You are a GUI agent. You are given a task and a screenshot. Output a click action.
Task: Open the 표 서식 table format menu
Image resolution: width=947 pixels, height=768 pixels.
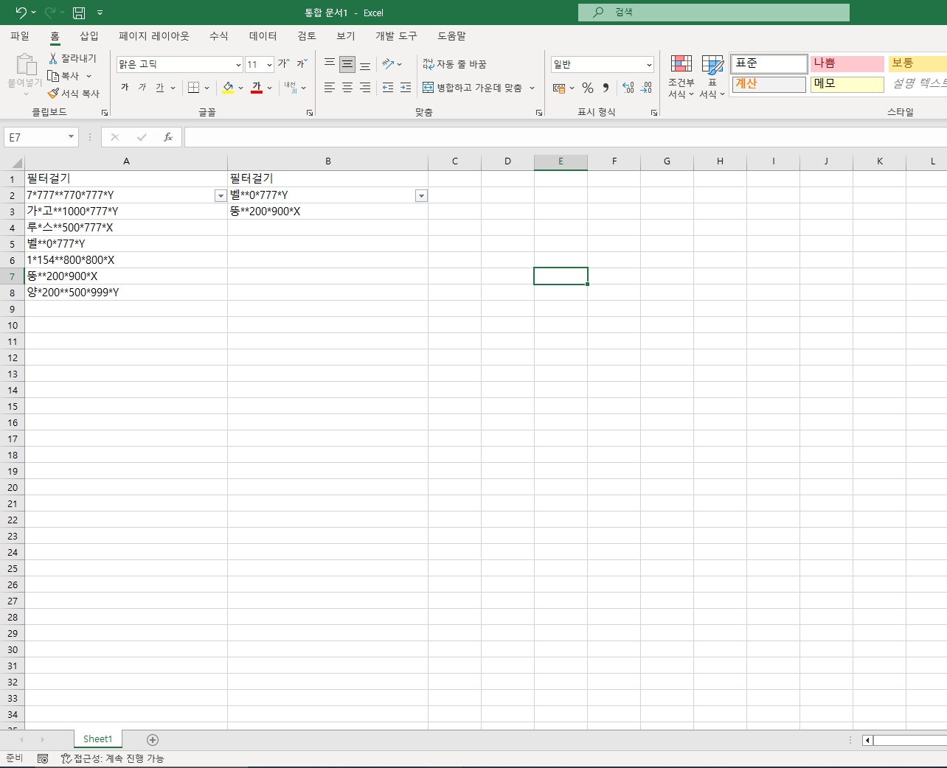712,77
